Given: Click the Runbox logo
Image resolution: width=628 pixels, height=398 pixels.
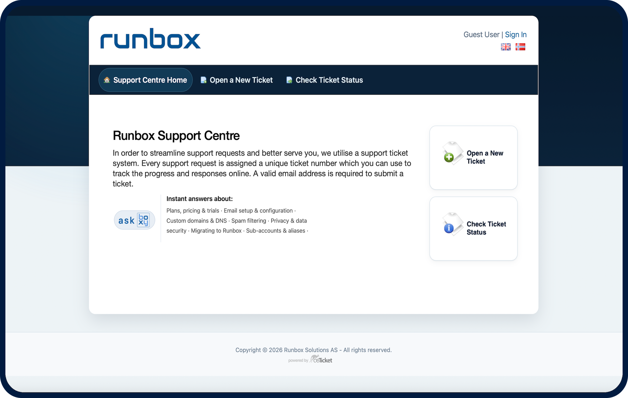Looking at the screenshot, I should [x=150, y=39].
